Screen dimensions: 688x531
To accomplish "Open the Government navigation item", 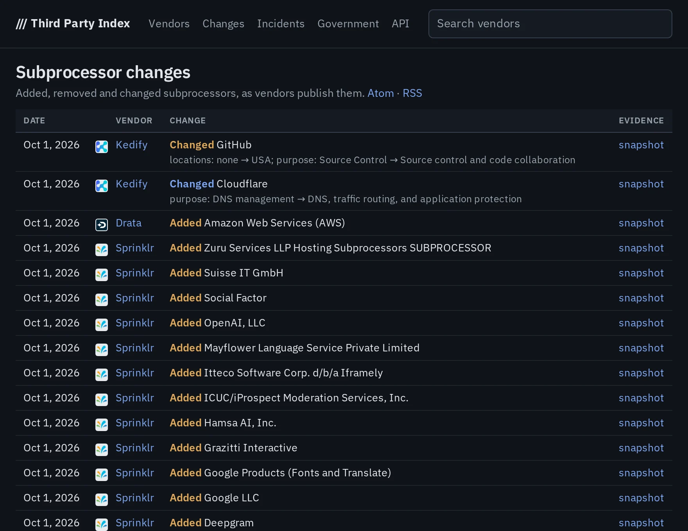I will coord(348,23).
